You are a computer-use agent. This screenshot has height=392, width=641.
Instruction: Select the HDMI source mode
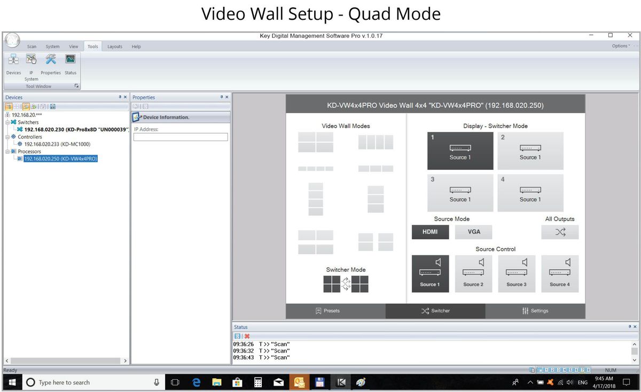tap(430, 232)
